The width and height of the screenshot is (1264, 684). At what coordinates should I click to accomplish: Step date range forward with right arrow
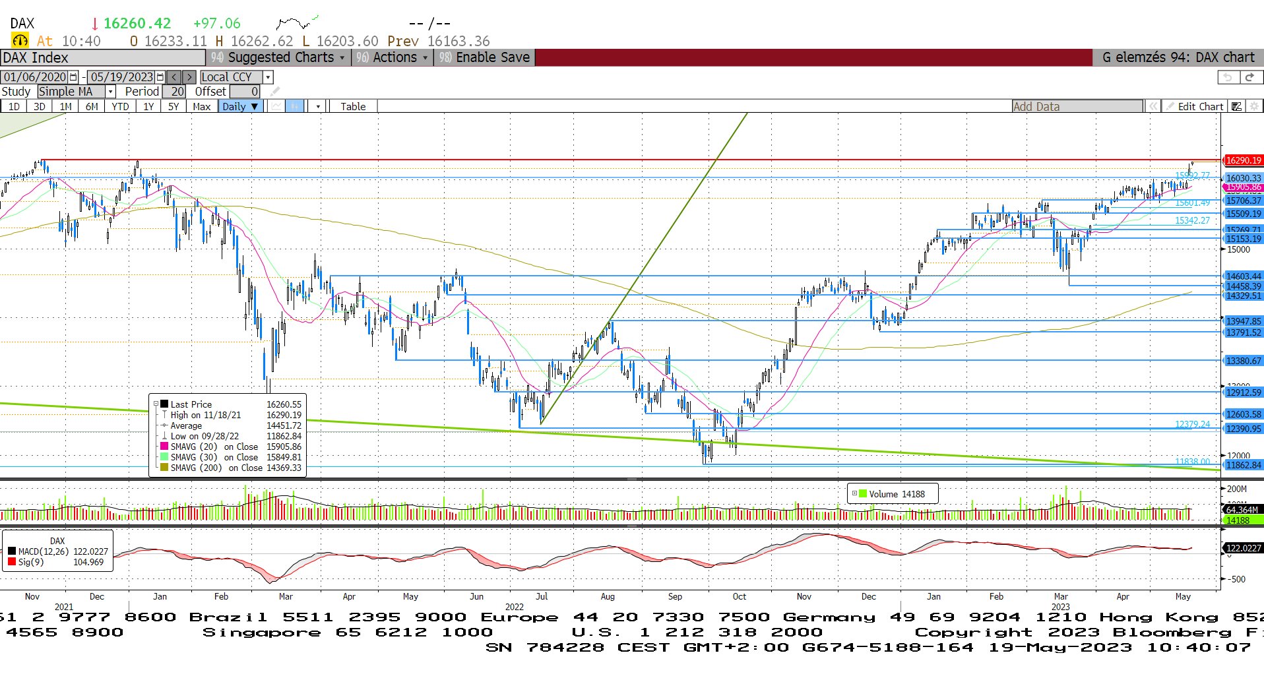[189, 77]
